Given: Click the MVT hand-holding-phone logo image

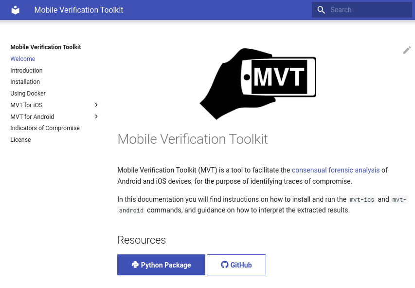Looking at the screenshot, I should pos(258,84).
